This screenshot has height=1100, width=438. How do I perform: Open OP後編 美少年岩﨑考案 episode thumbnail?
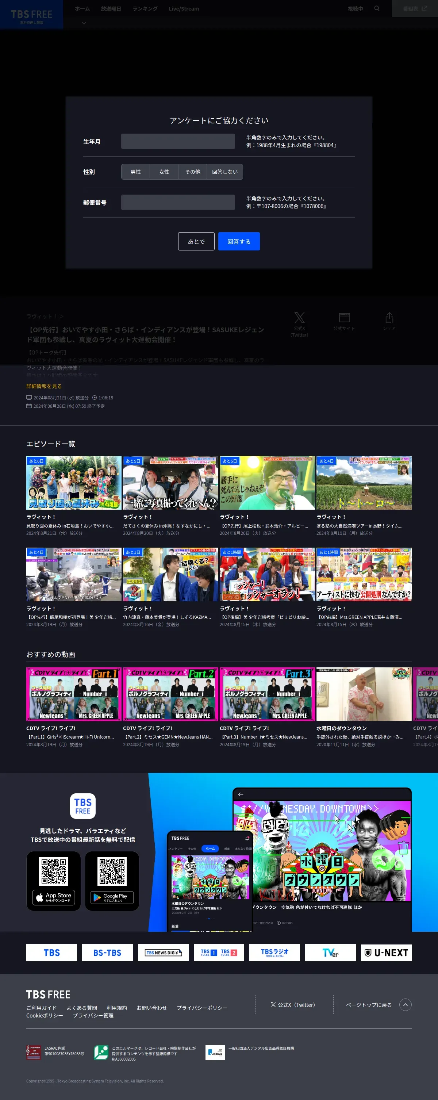[x=267, y=574]
